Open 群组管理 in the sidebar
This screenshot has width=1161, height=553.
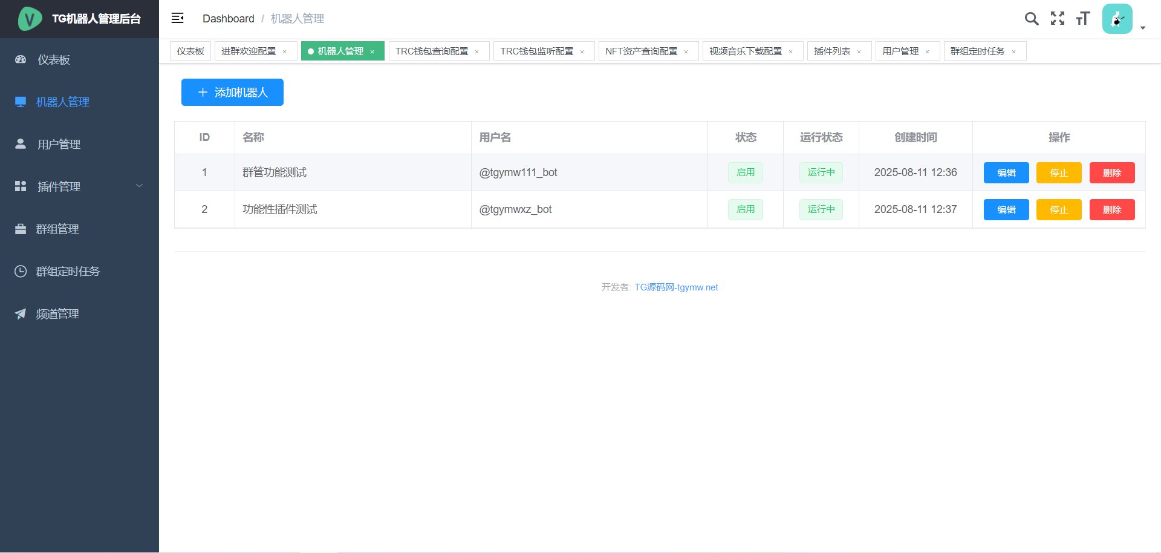click(57, 229)
